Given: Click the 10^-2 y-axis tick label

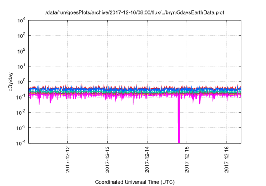Looking at the screenshot, I should pos(21,113).
